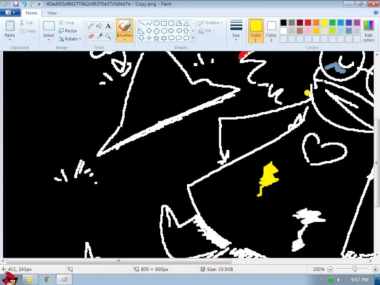The image size is (380, 285).
Task: Pick the Hexagon shape
Action: point(164,31)
